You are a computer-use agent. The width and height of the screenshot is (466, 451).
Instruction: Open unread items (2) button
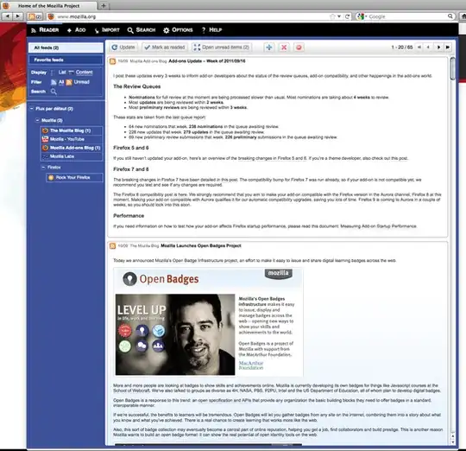coord(222,48)
